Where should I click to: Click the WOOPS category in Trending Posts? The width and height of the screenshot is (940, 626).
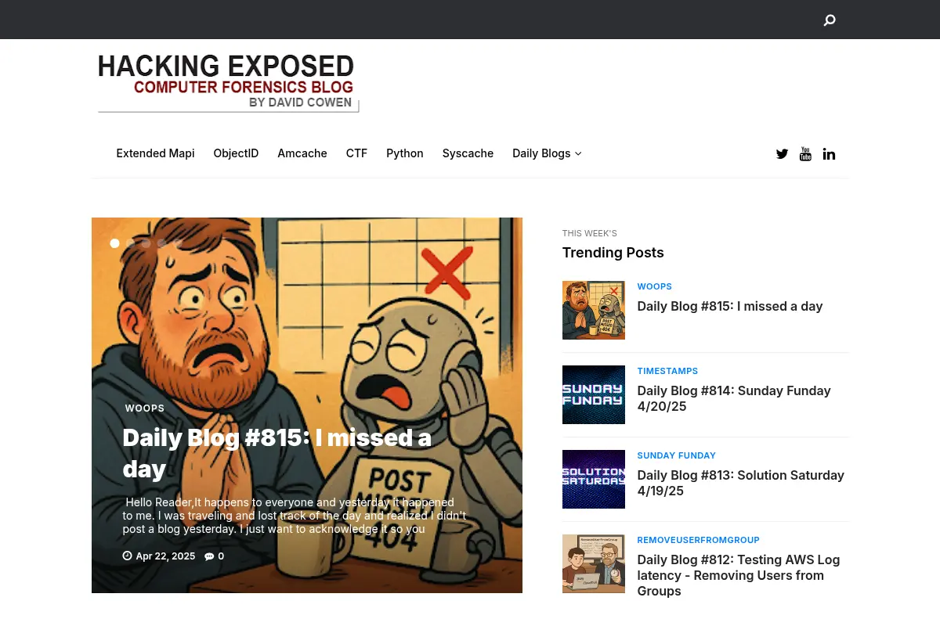point(655,286)
